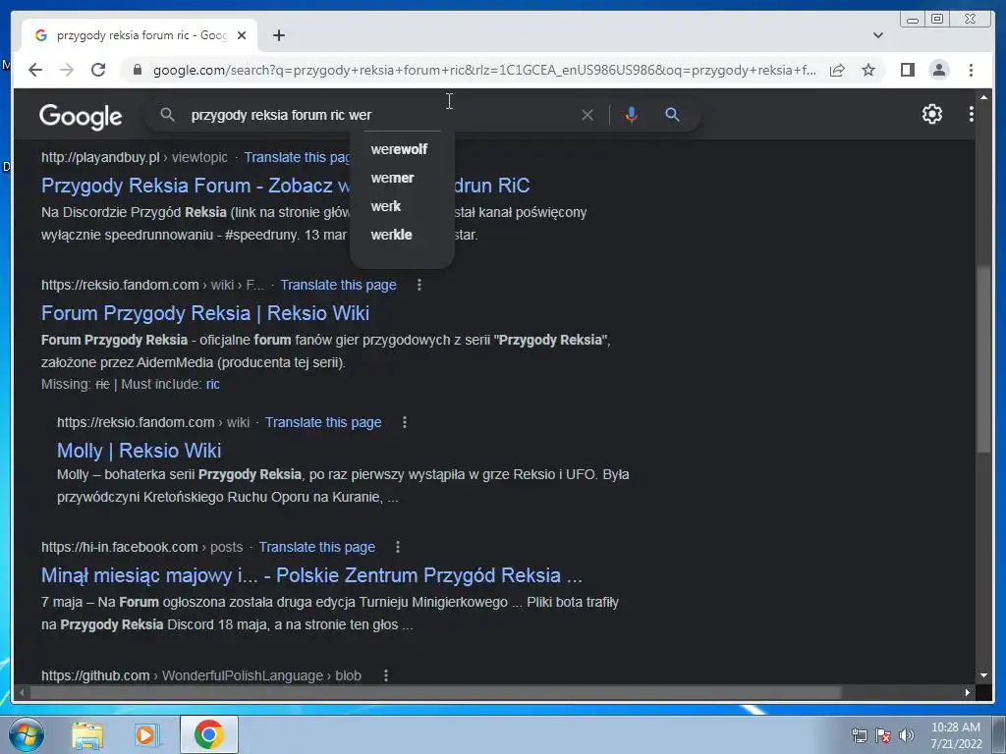Select the werewolf suggestion
This screenshot has width=1006, height=754.
(399, 149)
